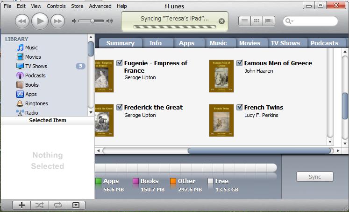The image size is (349, 212).
Task: Uncheck the Famous Men of Greece book
Action: pyautogui.click(x=240, y=63)
